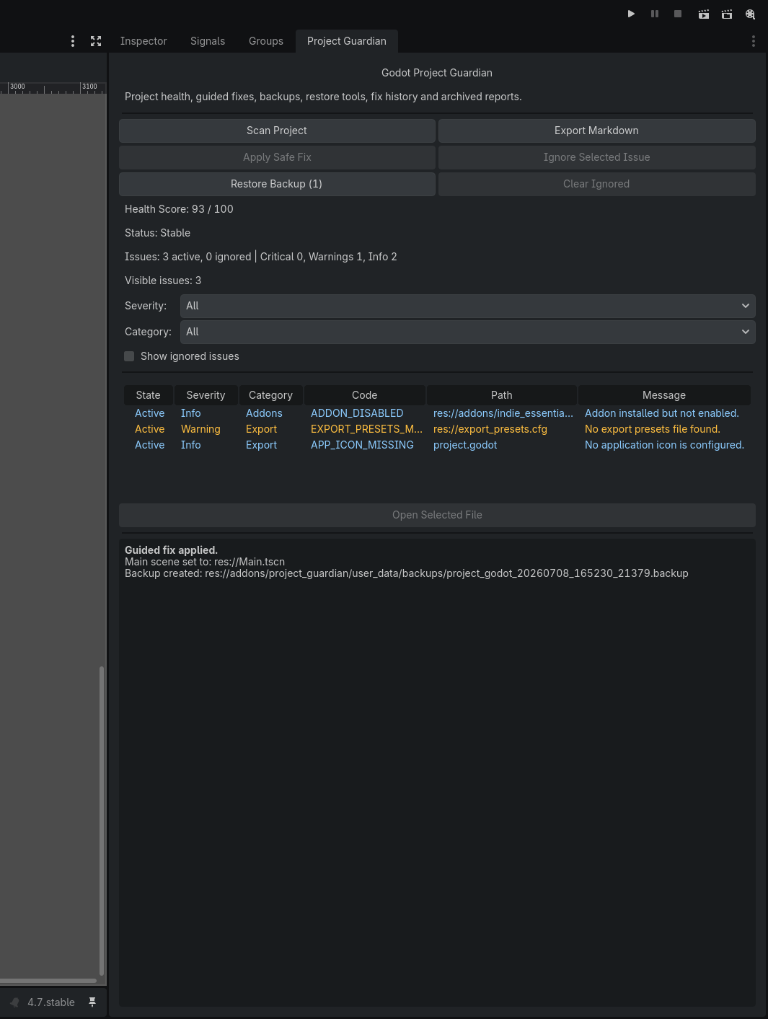
Task: Enable Show ignored issues checkbox
Action: pos(129,356)
